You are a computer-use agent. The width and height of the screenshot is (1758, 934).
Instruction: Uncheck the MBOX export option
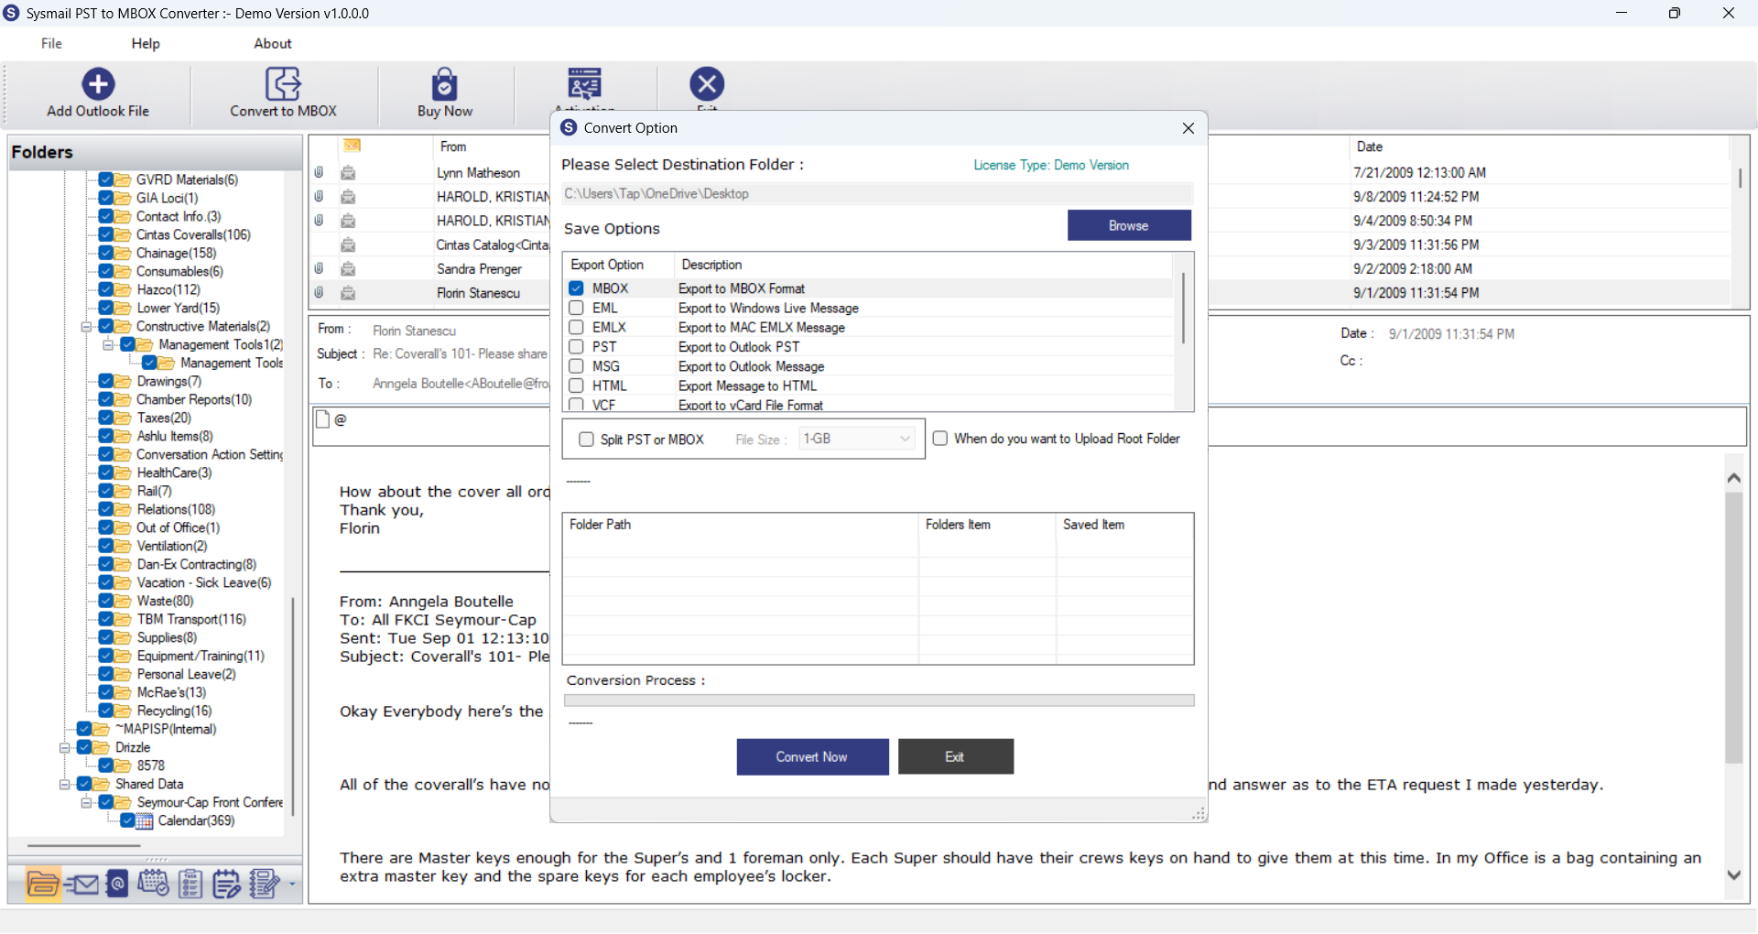[576, 288]
